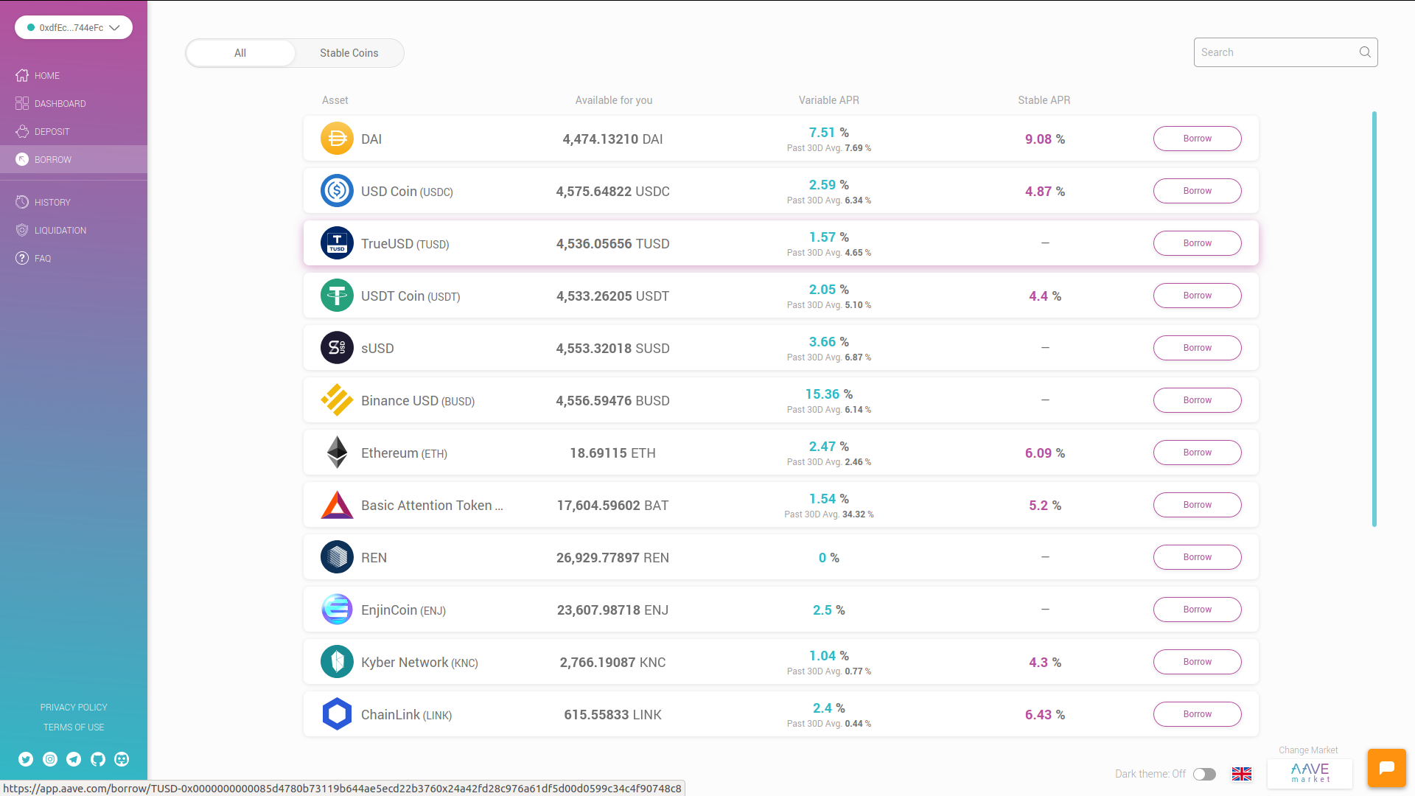1415x796 pixels.
Task: Click Borrow button for Binance USD
Action: pyautogui.click(x=1197, y=400)
